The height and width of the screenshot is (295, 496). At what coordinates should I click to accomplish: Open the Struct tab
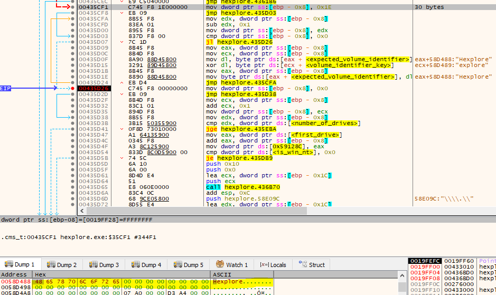point(312,264)
